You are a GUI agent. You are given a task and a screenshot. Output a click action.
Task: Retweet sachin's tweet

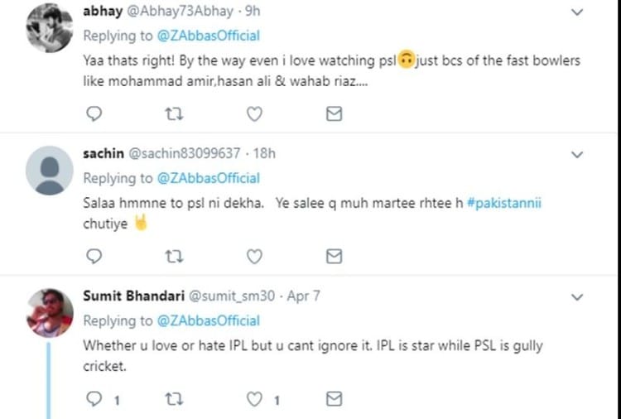click(x=174, y=256)
